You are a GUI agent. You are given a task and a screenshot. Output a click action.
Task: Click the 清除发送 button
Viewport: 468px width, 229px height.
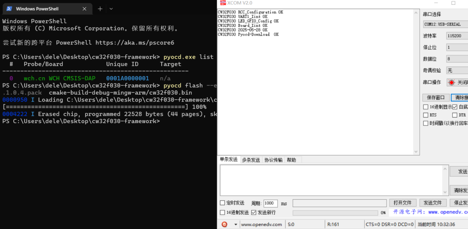pos(459,190)
